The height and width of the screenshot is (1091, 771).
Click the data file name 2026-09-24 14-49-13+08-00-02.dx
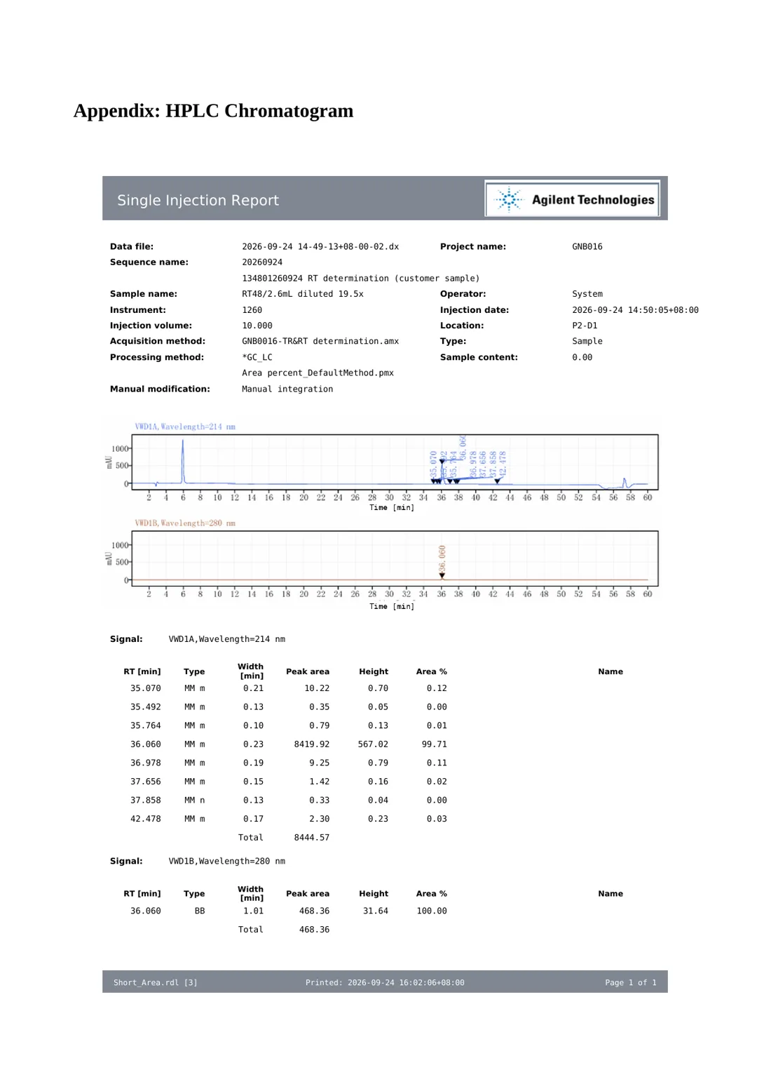320,246
